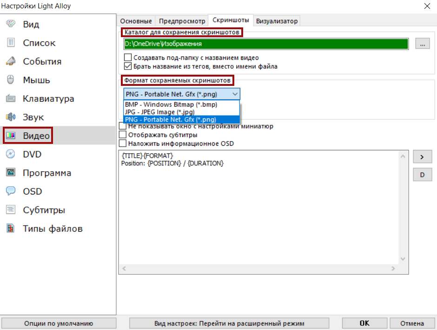Click the film file icon beside Типы файлов
The image size is (437, 330).
(11, 228)
